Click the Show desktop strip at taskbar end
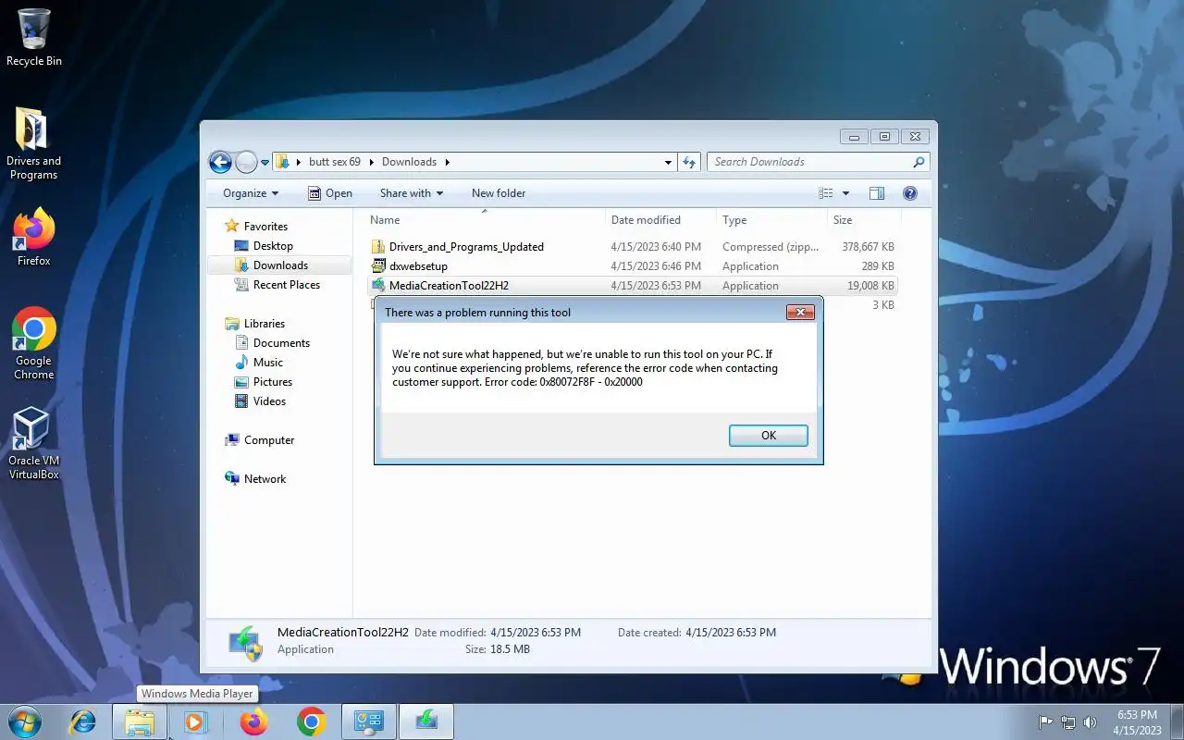The width and height of the screenshot is (1184, 740). (1177, 721)
